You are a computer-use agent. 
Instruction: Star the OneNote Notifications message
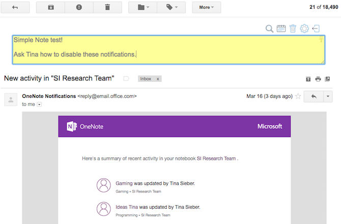point(298,96)
